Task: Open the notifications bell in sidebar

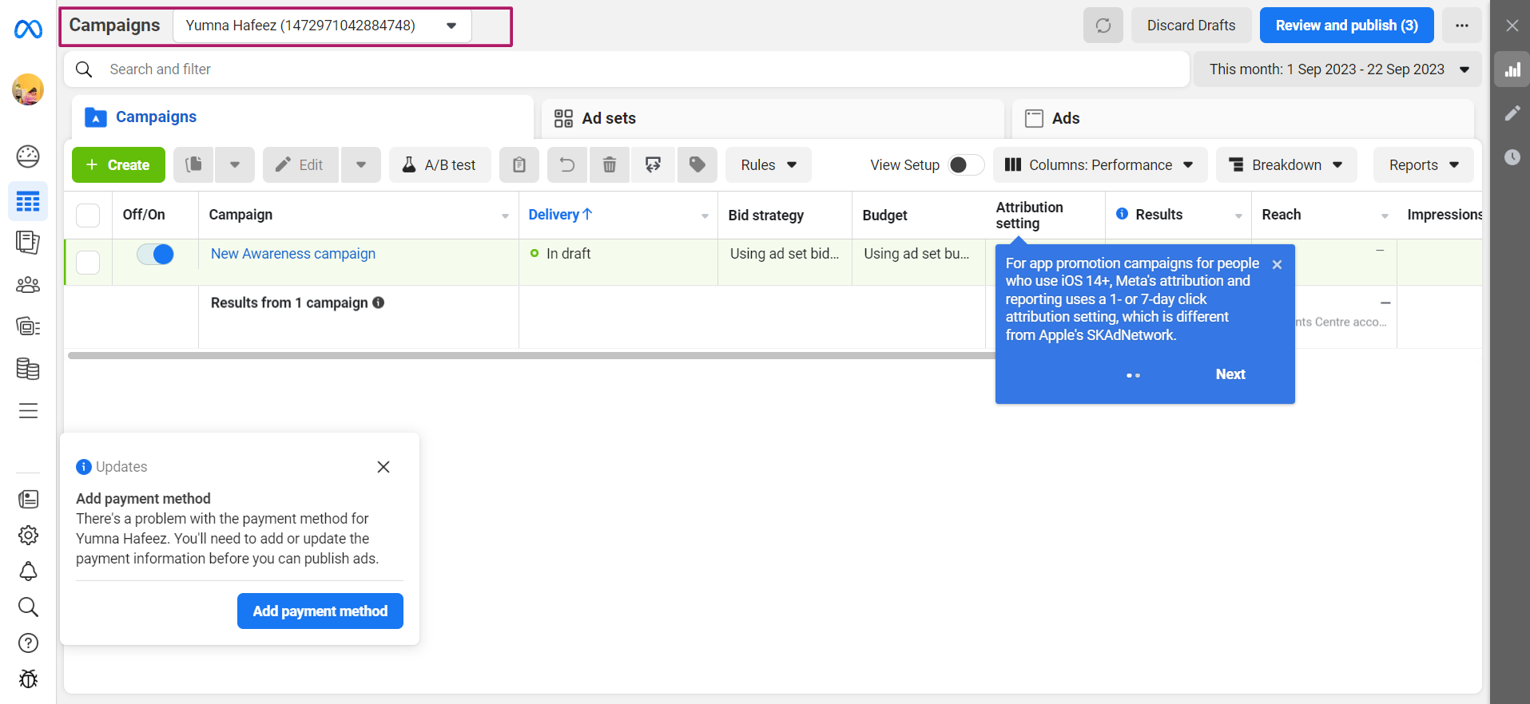Action: pyautogui.click(x=28, y=572)
